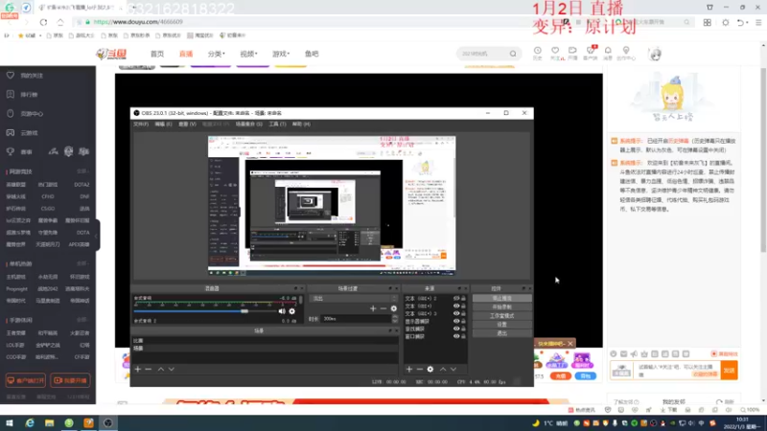Viewport: 767px width, 431px height.
Task: Open 设置 button in OBS controls
Action: (x=501, y=325)
